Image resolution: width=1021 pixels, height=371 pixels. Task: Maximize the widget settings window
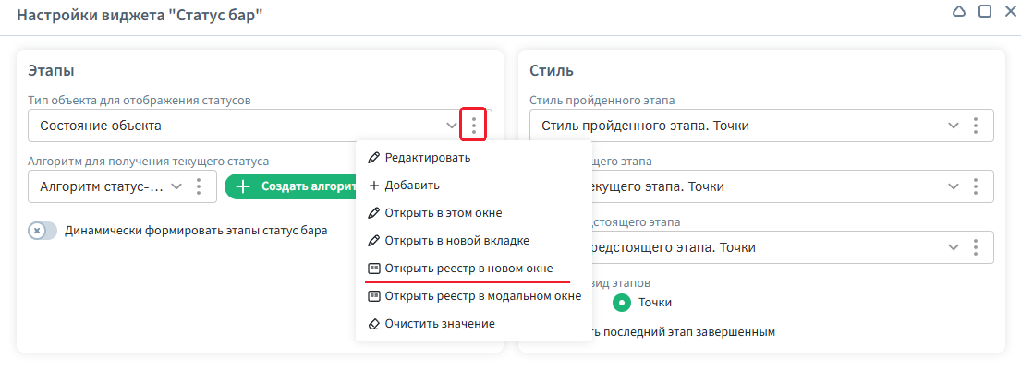pos(985,12)
